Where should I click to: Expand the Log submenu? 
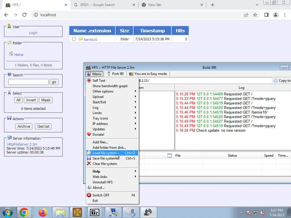tap(112, 108)
